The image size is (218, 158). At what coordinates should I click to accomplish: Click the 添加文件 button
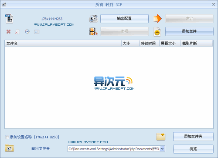(189, 31)
